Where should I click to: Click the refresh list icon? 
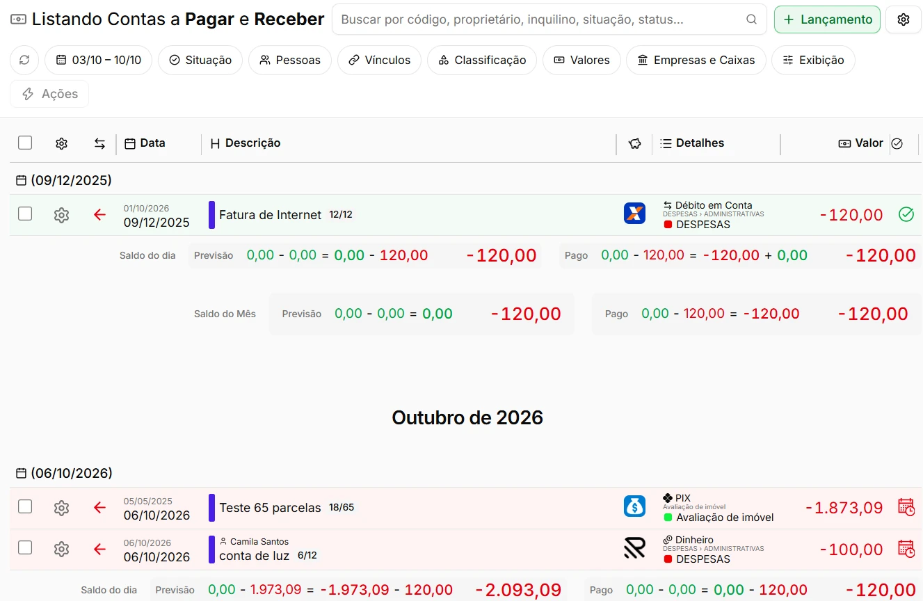click(24, 60)
